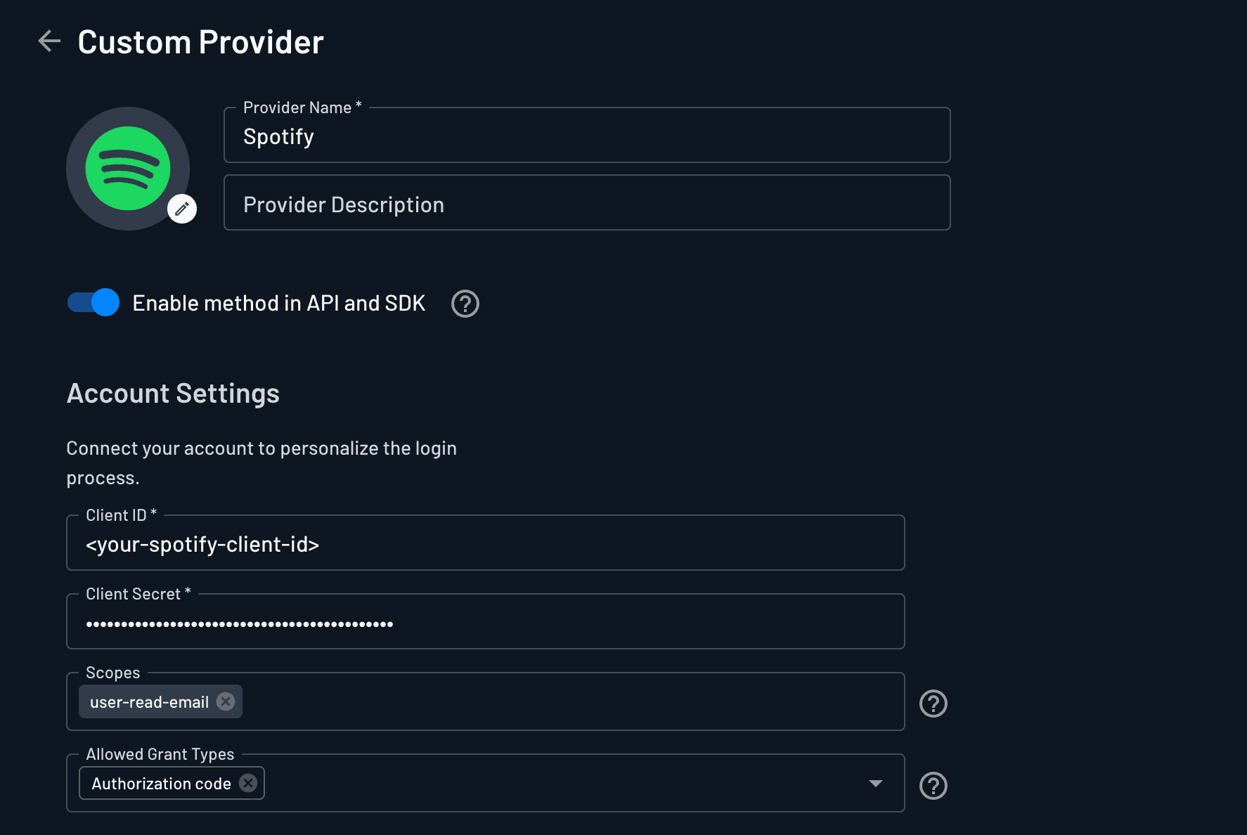The height and width of the screenshot is (835, 1247).
Task: Click the Account Settings section heading
Action: click(172, 394)
